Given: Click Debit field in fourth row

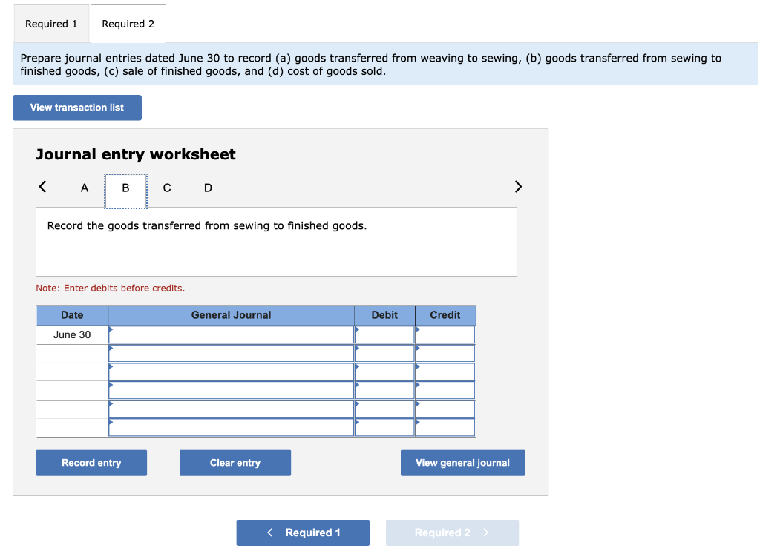Looking at the screenshot, I should click(384, 390).
